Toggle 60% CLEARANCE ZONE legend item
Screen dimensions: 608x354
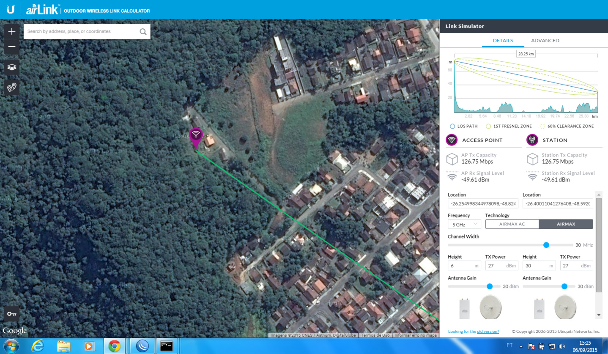click(567, 126)
